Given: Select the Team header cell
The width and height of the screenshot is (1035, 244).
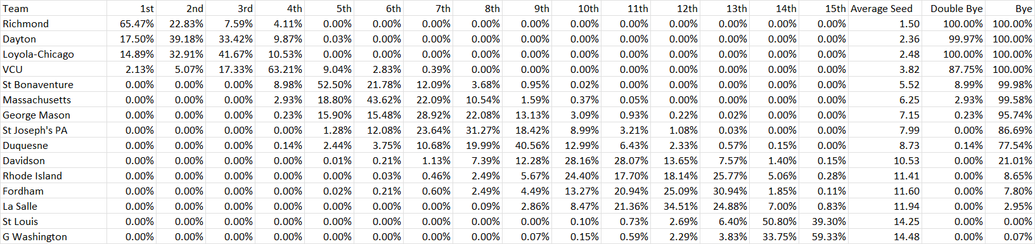Looking at the screenshot, I should pos(53,8).
